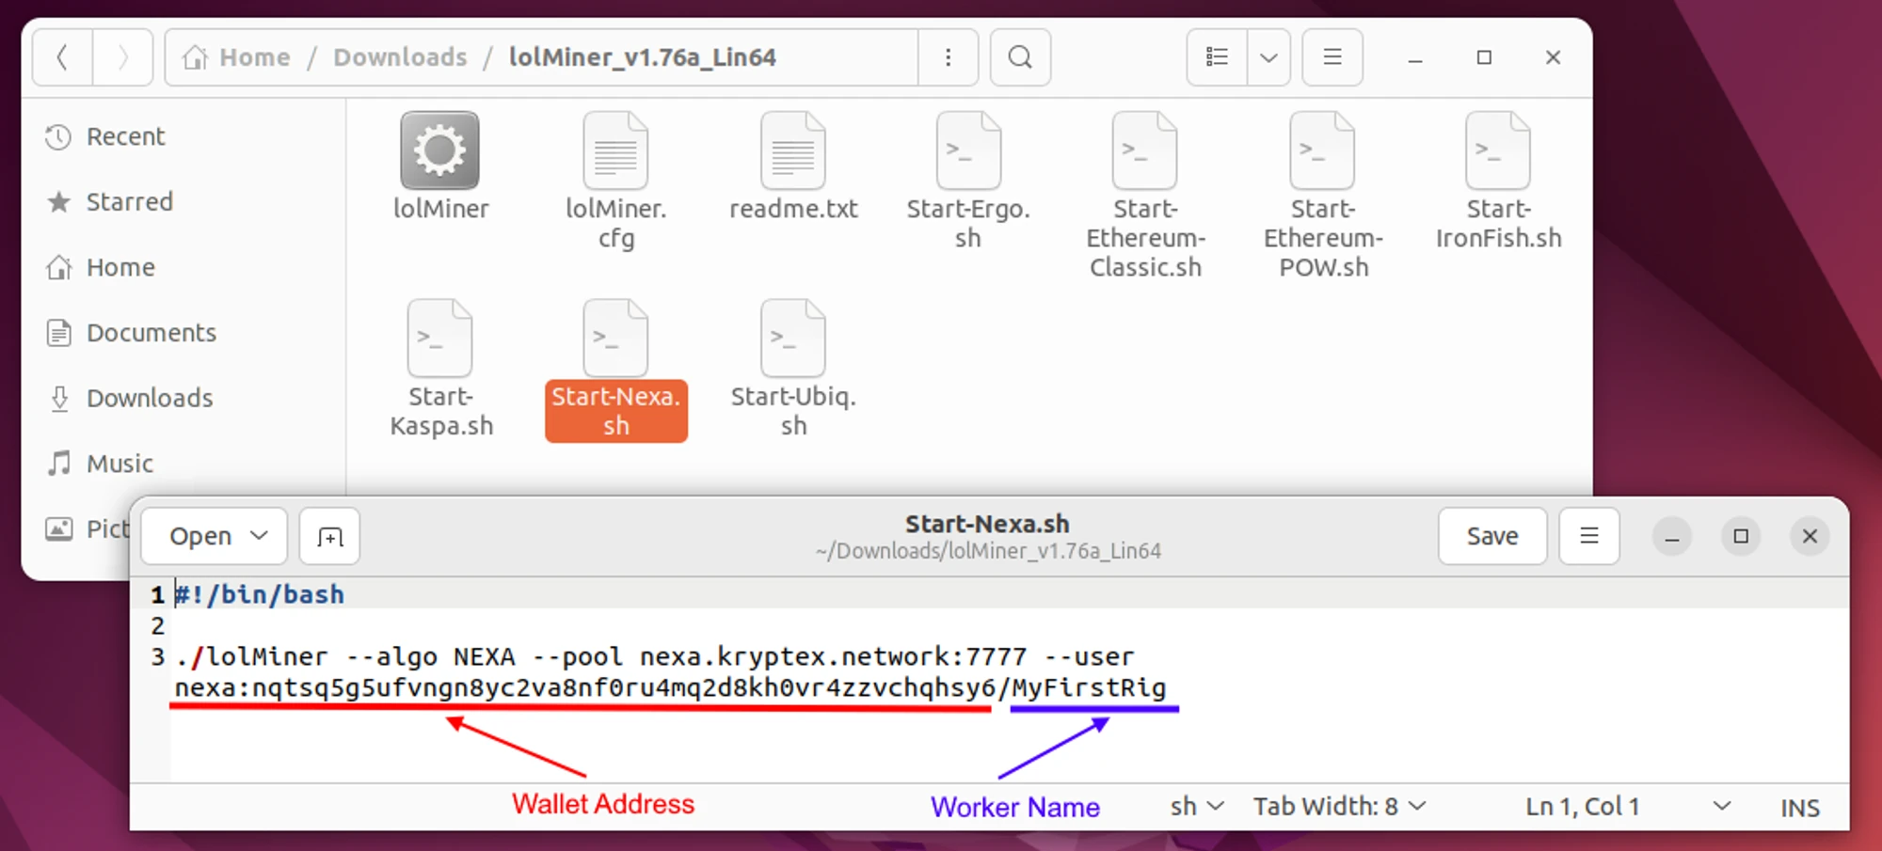Toggle the INS insert mode indicator
The height and width of the screenshot is (851, 1882).
click(x=1799, y=808)
